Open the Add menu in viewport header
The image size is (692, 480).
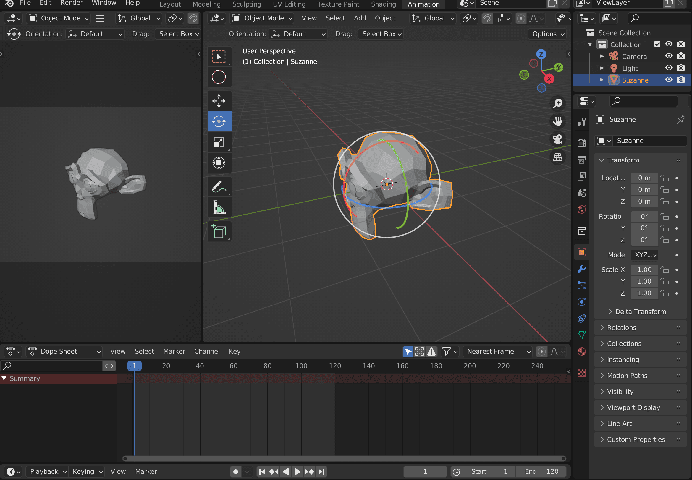(x=360, y=18)
